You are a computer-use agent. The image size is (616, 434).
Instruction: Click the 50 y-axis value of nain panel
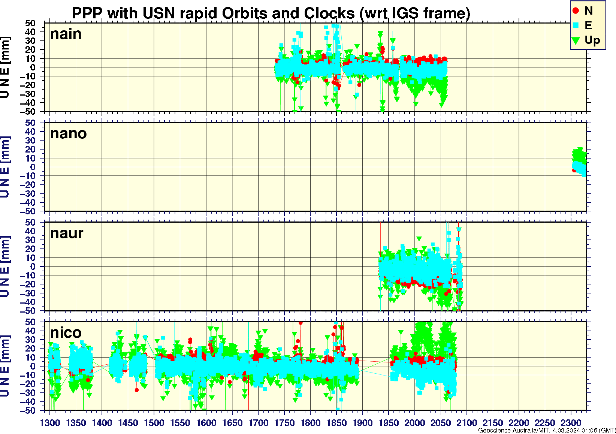[x=30, y=23]
